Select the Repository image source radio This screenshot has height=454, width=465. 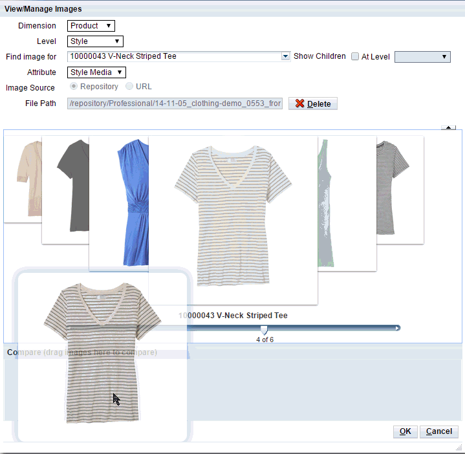[74, 86]
